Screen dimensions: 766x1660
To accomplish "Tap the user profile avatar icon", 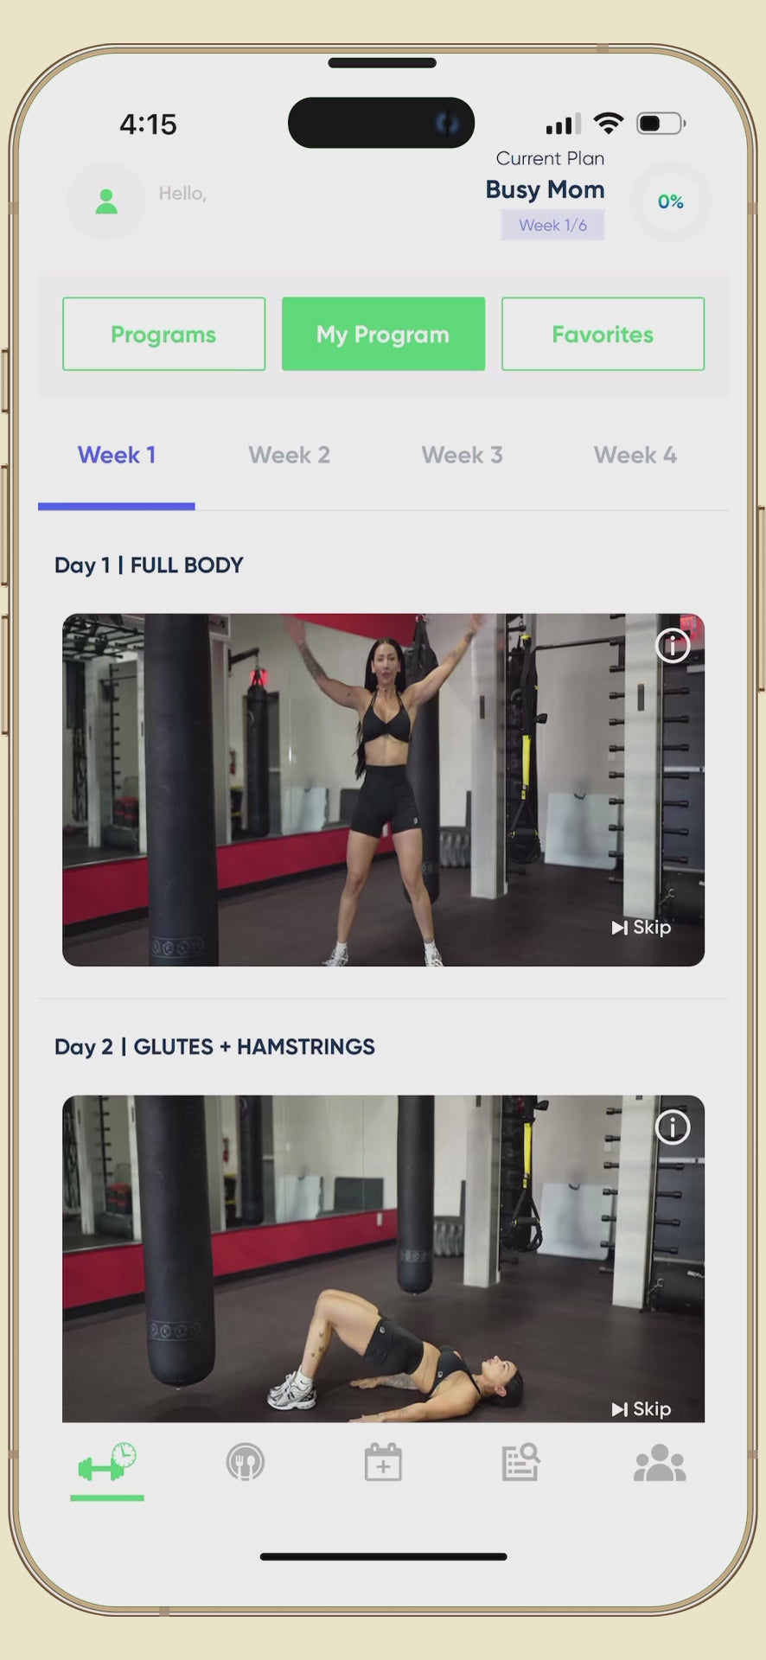I will pyautogui.click(x=106, y=201).
